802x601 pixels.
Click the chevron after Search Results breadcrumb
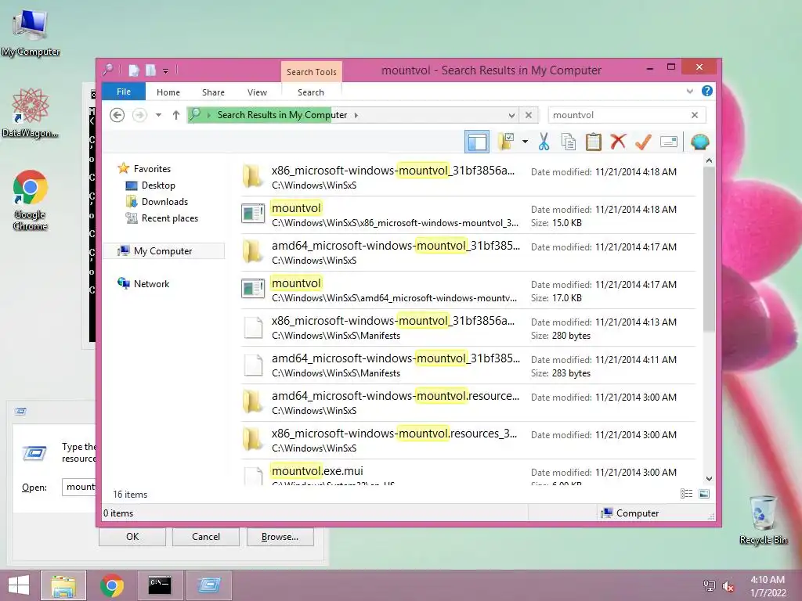[x=356, y=115]
